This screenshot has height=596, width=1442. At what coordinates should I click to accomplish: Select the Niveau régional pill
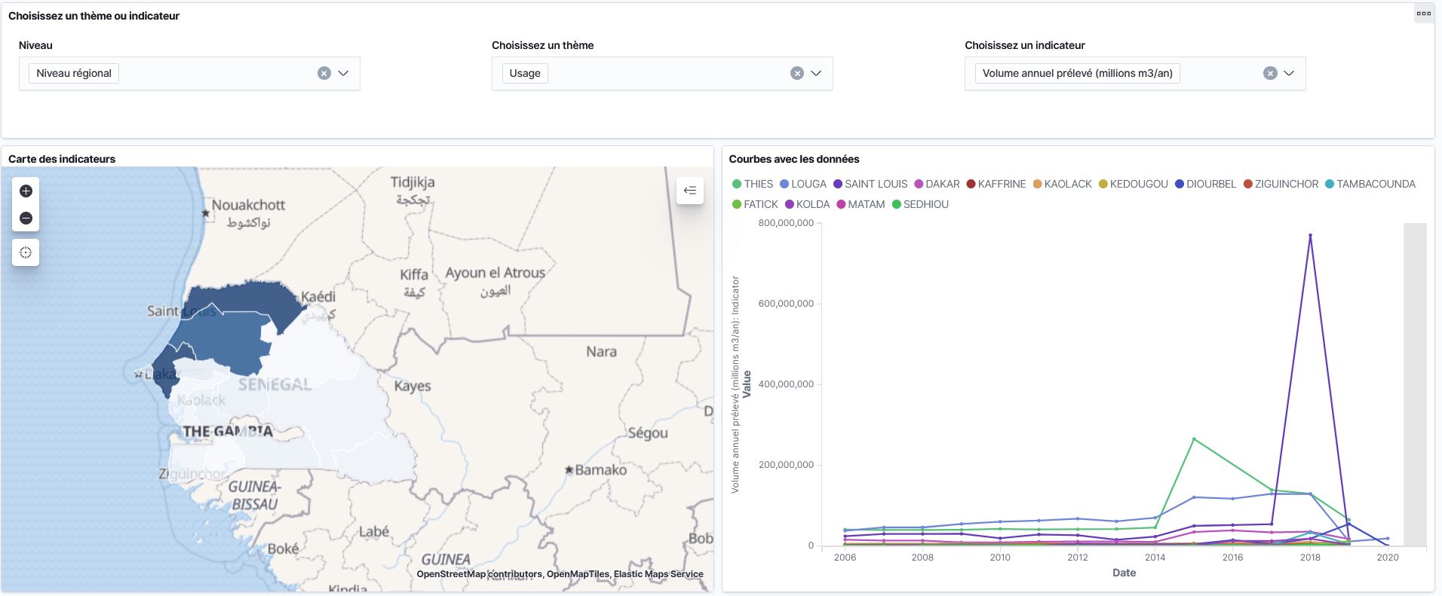click(x=74, y=73)
